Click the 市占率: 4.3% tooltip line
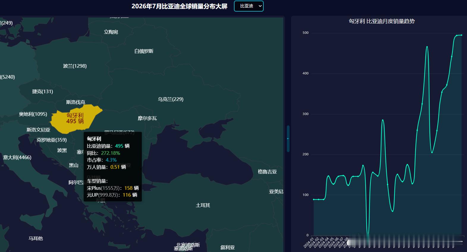 (x=102, y=160)
